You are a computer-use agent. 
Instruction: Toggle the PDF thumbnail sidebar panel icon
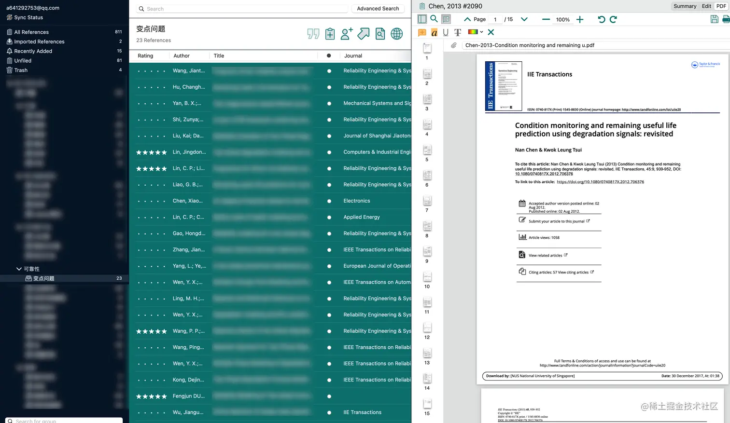pyautogui.click(x=422, y=19)
